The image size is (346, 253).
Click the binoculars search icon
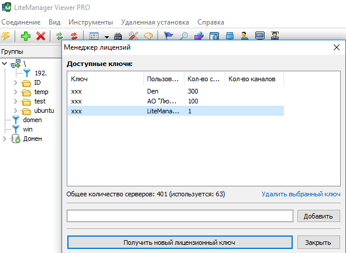click(x=118, y=36)
